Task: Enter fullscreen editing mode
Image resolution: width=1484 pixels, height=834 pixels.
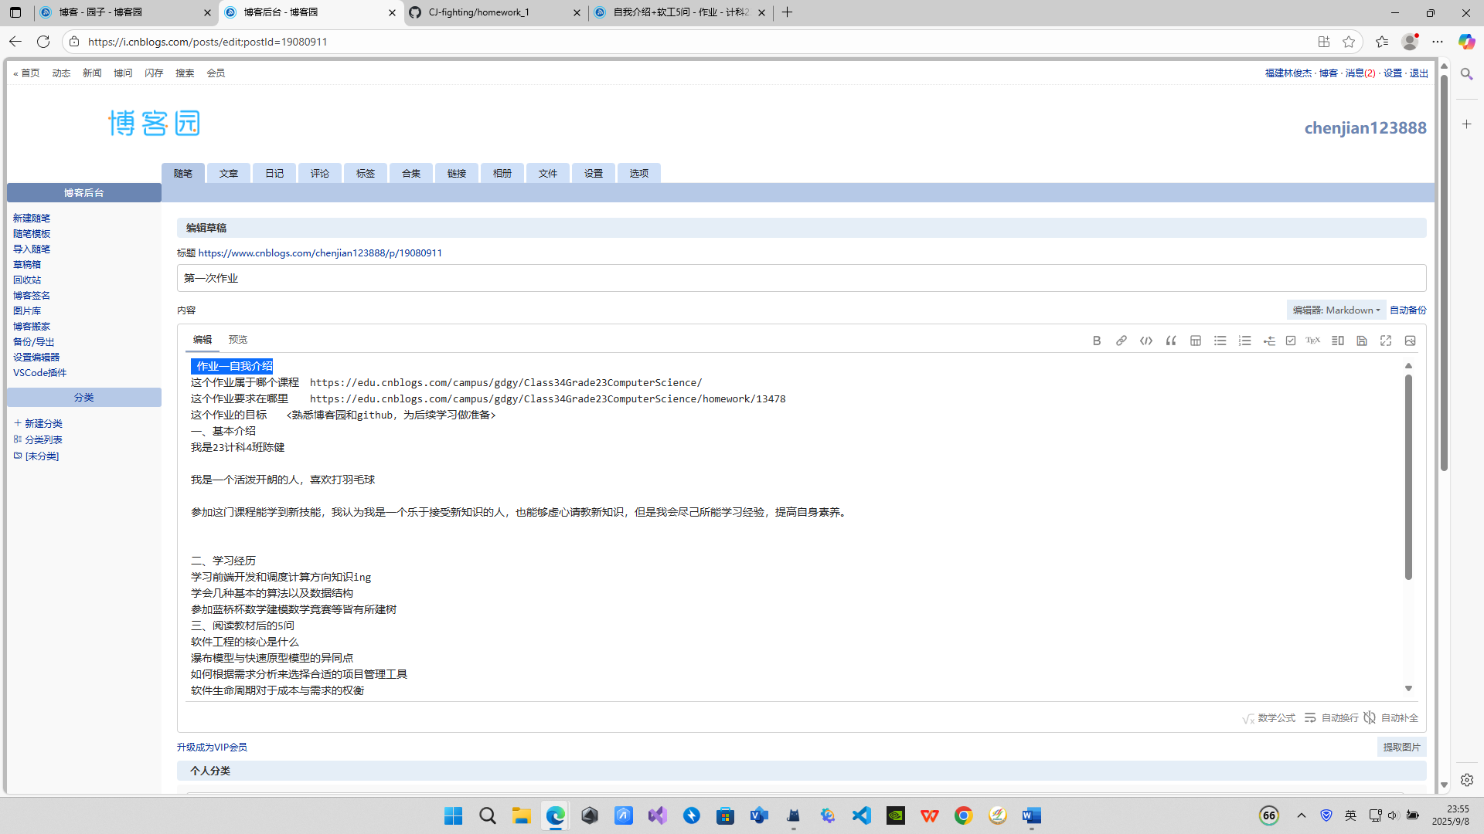Action: pos(1385,341)
